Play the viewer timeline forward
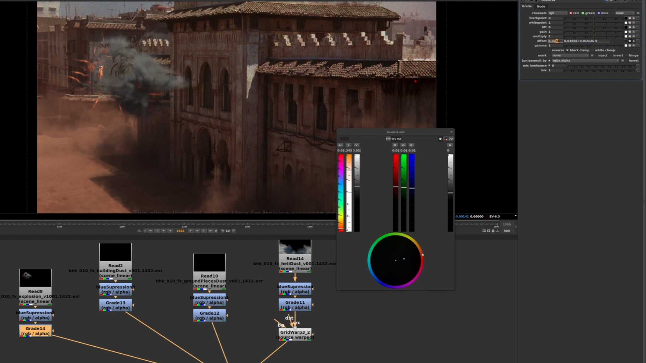This screenshot has width=646, height=363. (x=190, y=231)
